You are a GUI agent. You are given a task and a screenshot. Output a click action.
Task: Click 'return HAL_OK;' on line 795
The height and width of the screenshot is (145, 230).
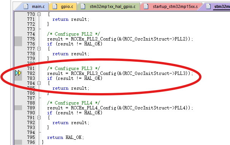pyautogui.click(x=65, y=137)
